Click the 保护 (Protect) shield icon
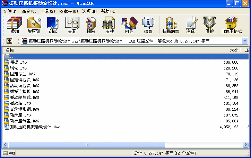251x158 pixels. (x=209, y=25)
